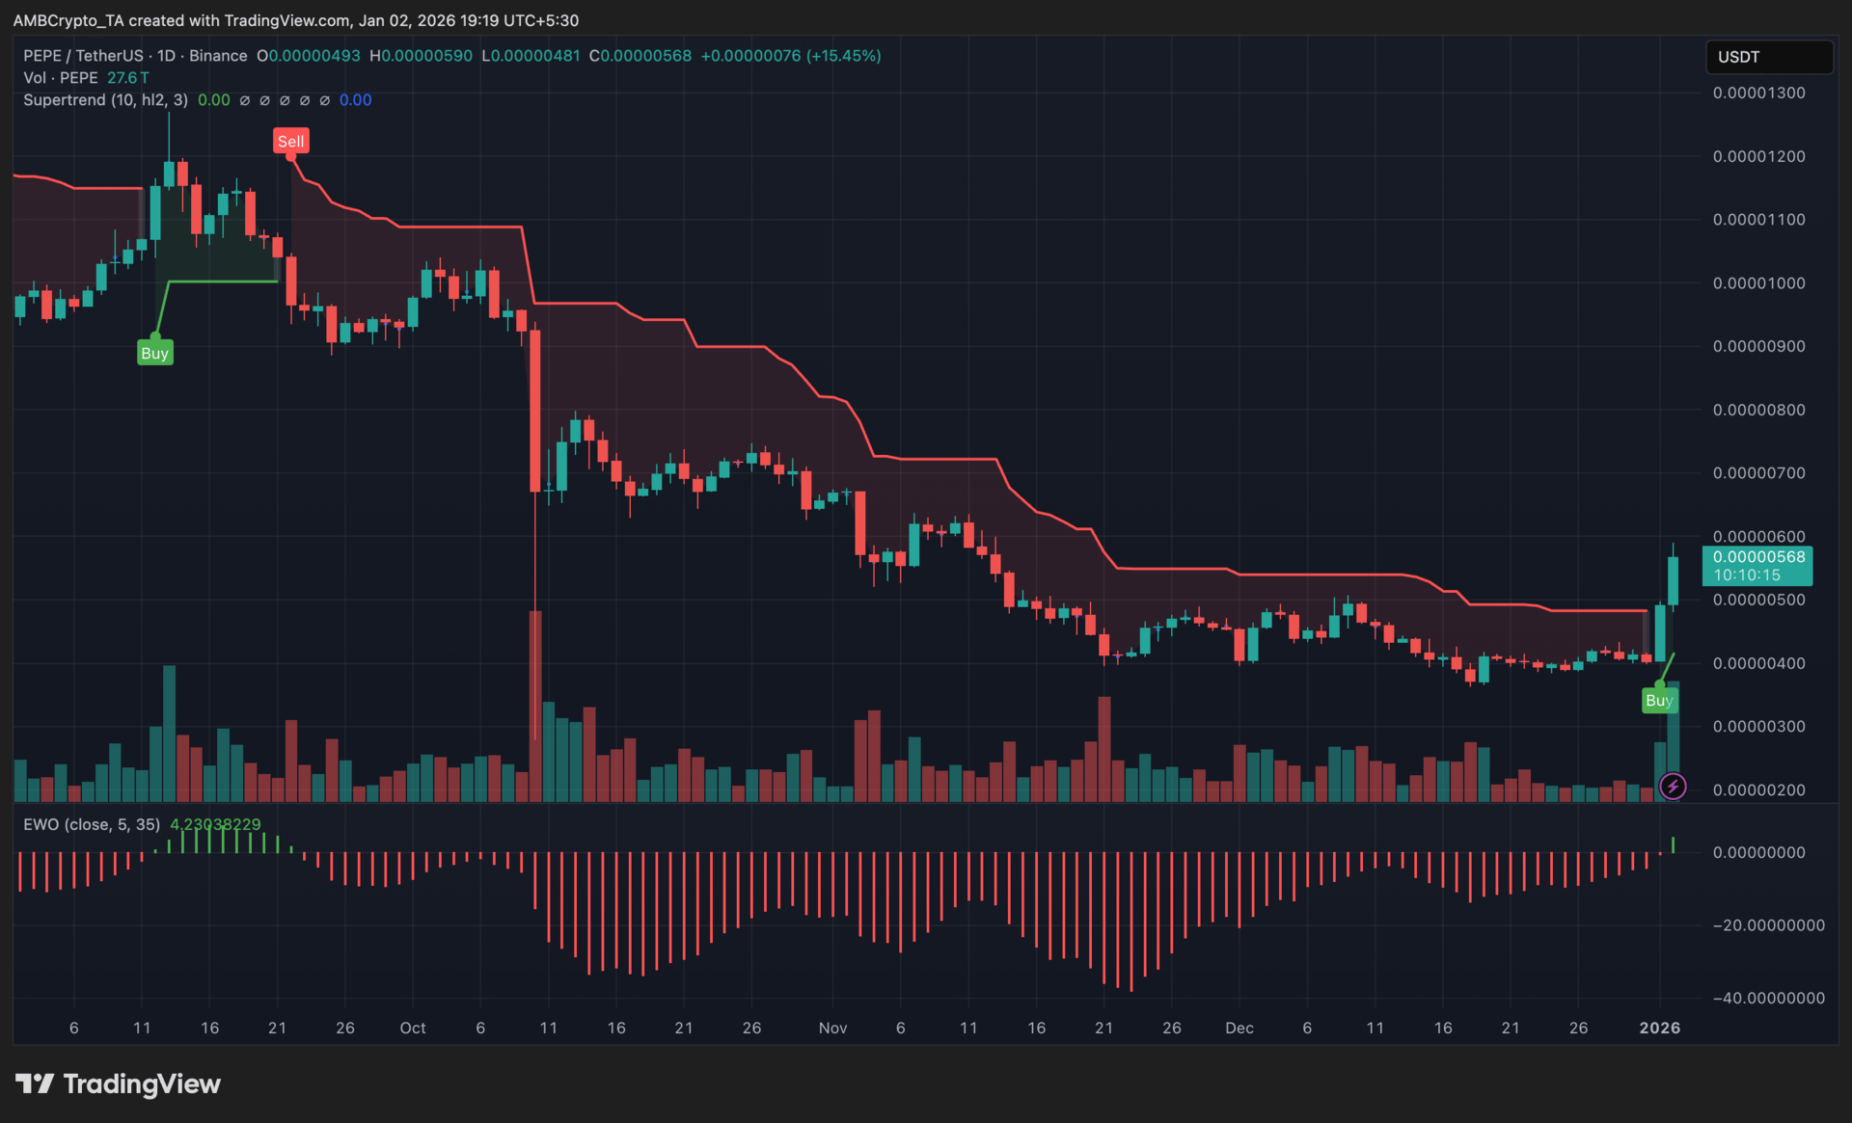Click the Vol · PEPE indicator legend
The image size is (1852, 1123).
tap(60, 78)
